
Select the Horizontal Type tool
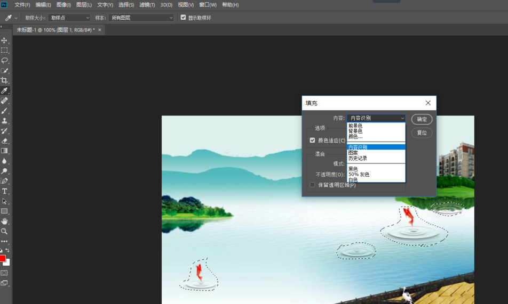coord(4,191)
